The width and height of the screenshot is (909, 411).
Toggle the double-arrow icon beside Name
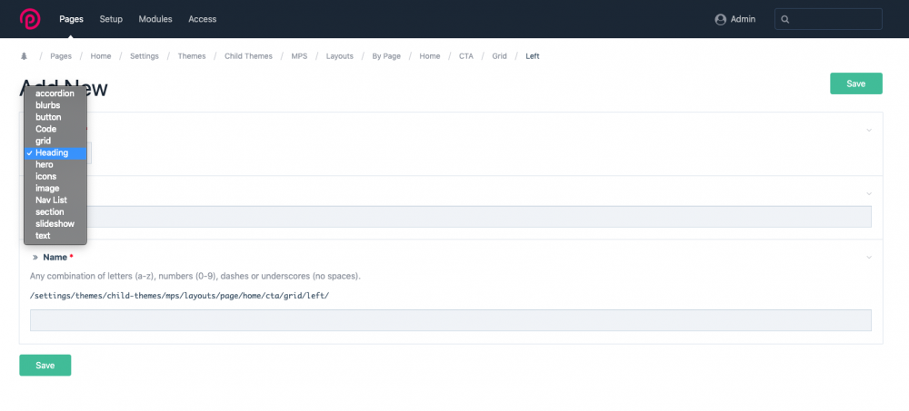click(x=35, y=257)
